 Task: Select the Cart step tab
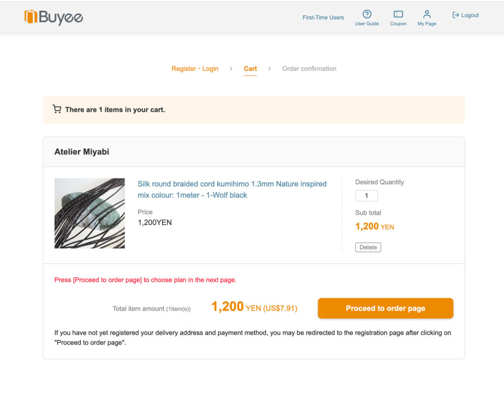pyautogui.click(x=250, y=69)
